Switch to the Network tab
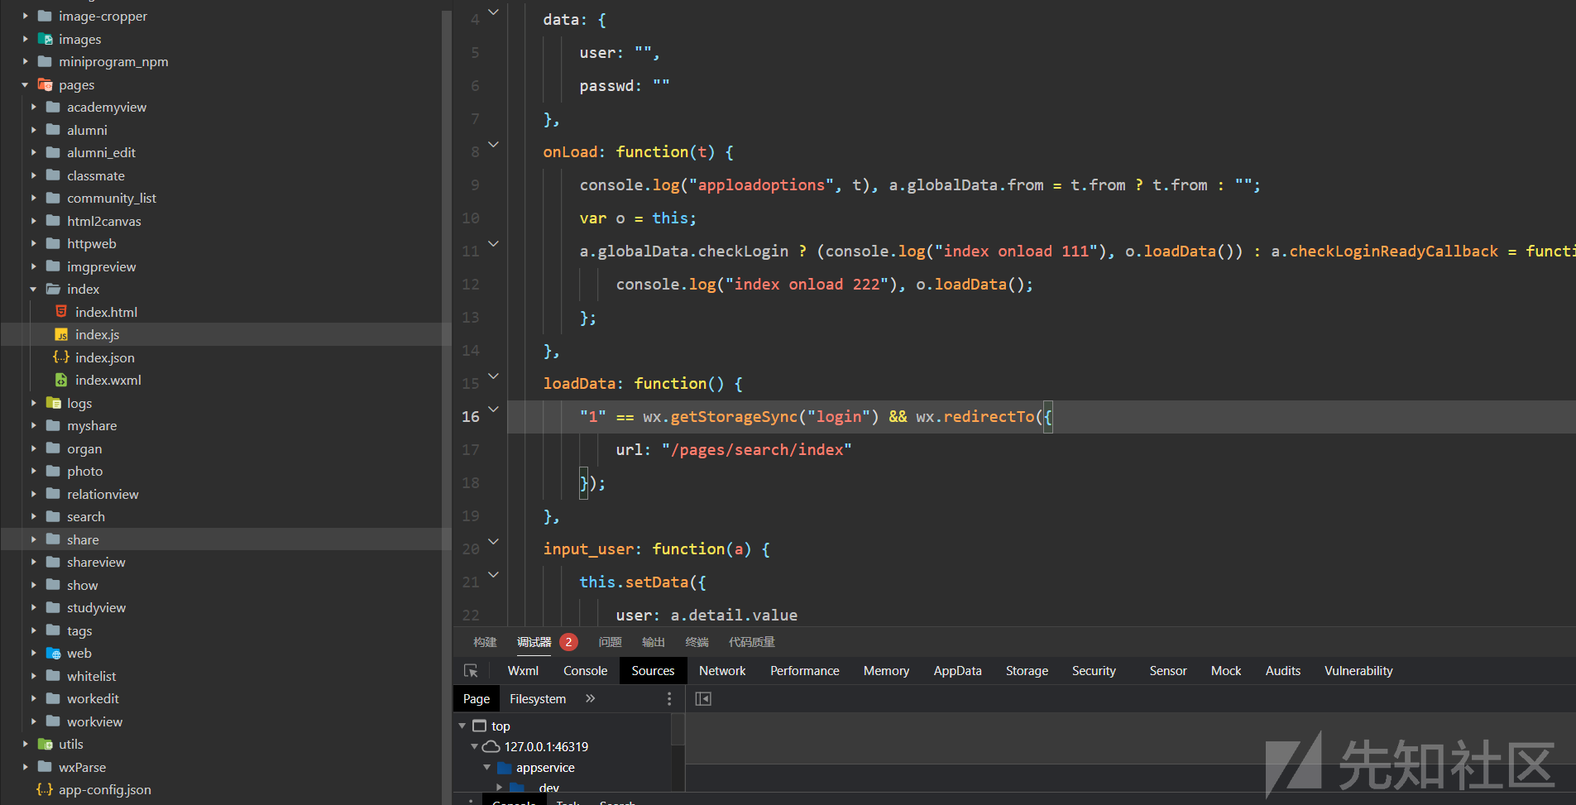The image size is (1576, 805). (721, 671)
